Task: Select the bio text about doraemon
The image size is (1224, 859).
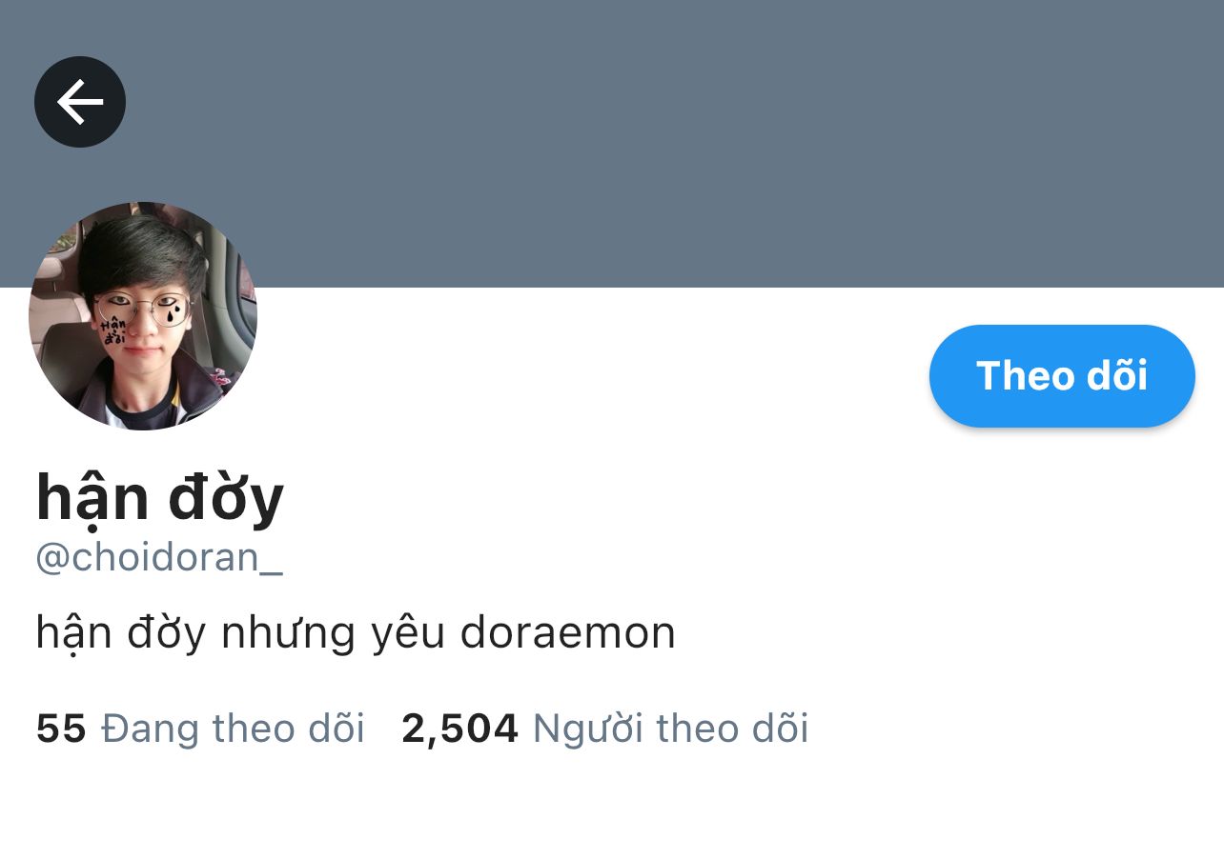Action: pyautogui.click(x=356, y=633)
